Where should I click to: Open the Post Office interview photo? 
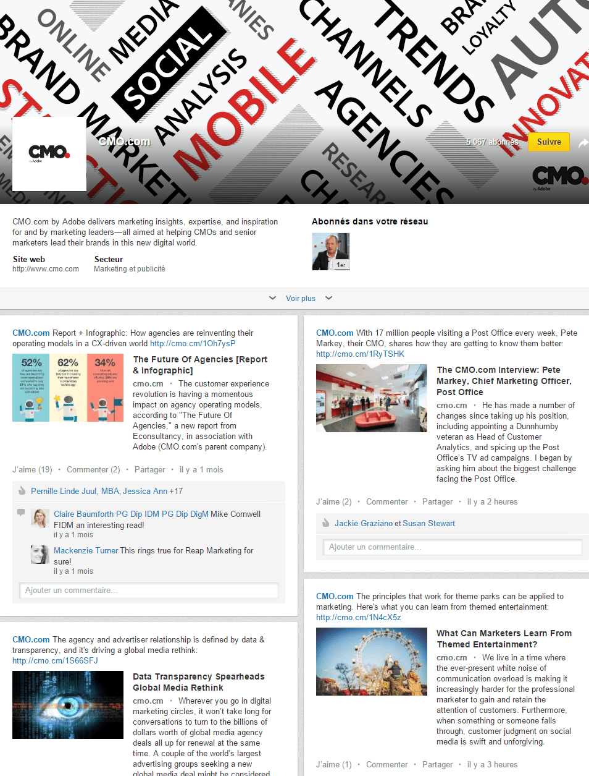372,398
